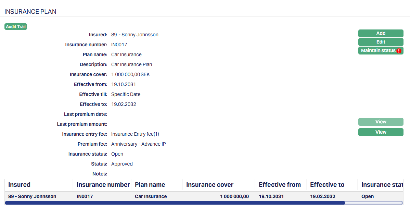Click the 1 000 000,00 table cell
This screenshot has height=207, width=410.
click(234, 196)
